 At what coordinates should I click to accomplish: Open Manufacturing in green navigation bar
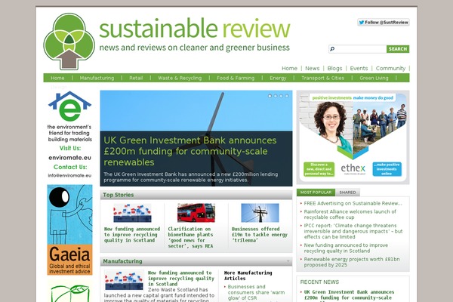[x=97, y=78]
